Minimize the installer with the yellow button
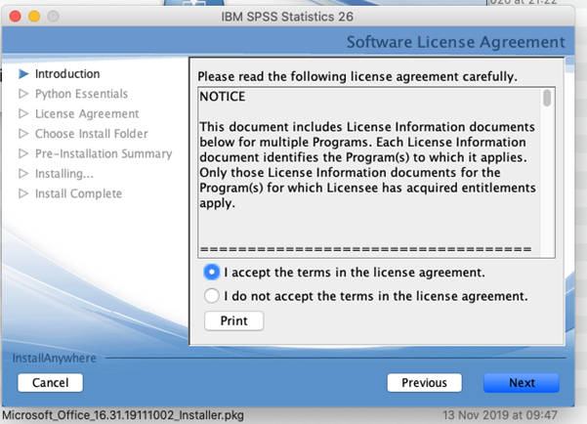This screenshot has width=587, height=424. (34, 17)
